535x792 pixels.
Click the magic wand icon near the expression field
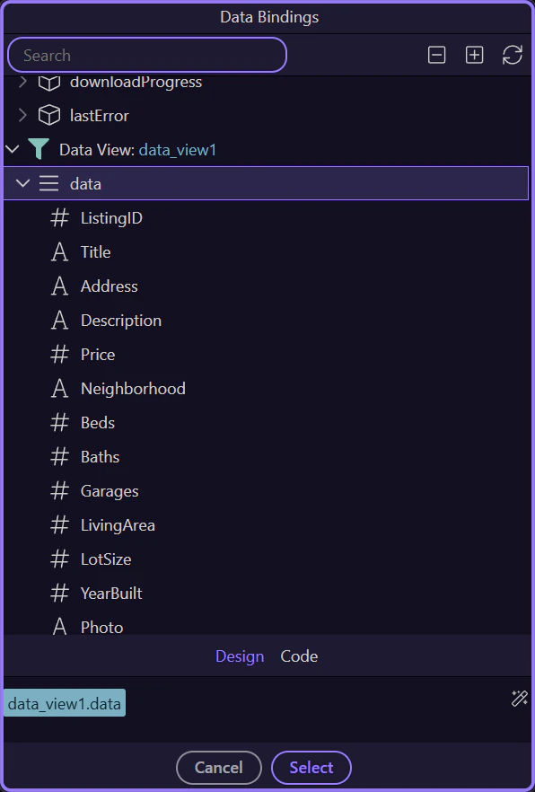click(x=519, y=698)
